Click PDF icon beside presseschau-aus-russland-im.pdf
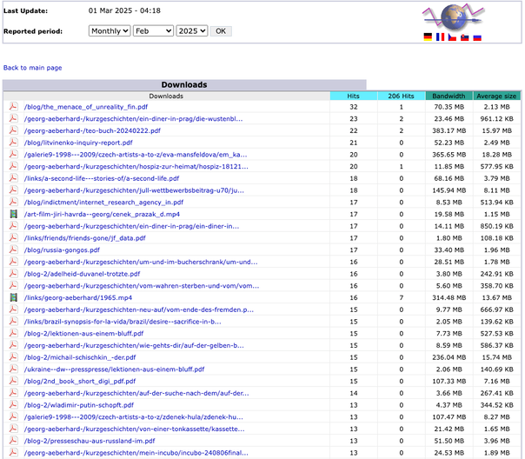This screenshot has width=525, height=459. pyautogui.click(x=13, y=441)
